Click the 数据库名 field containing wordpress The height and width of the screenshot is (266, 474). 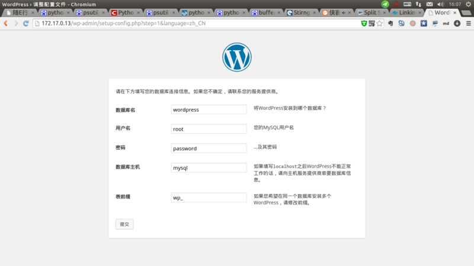coord(209,109)
